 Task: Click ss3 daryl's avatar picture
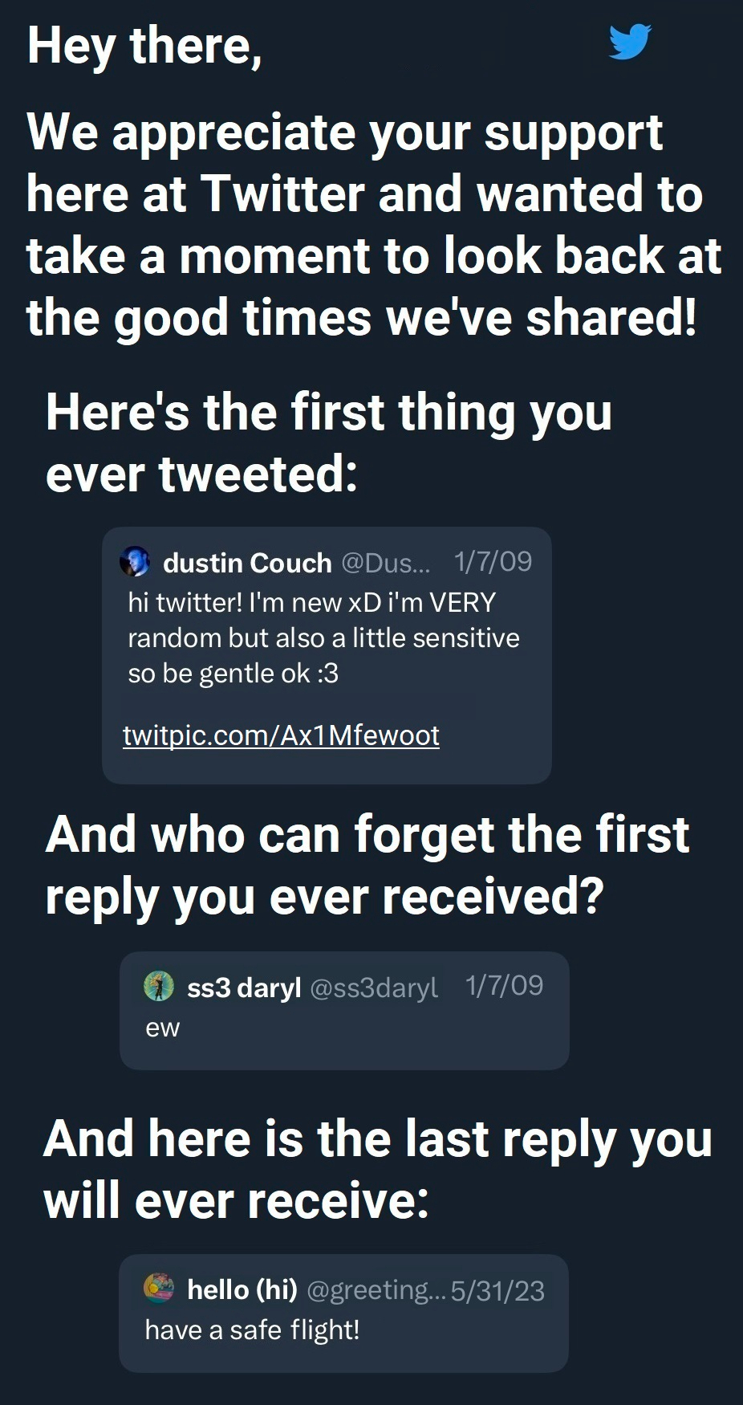click(158, 986)
